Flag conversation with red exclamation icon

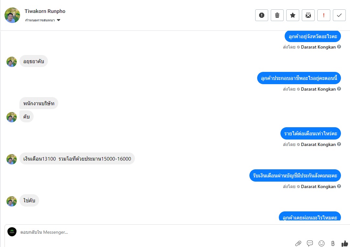[324, 15]
